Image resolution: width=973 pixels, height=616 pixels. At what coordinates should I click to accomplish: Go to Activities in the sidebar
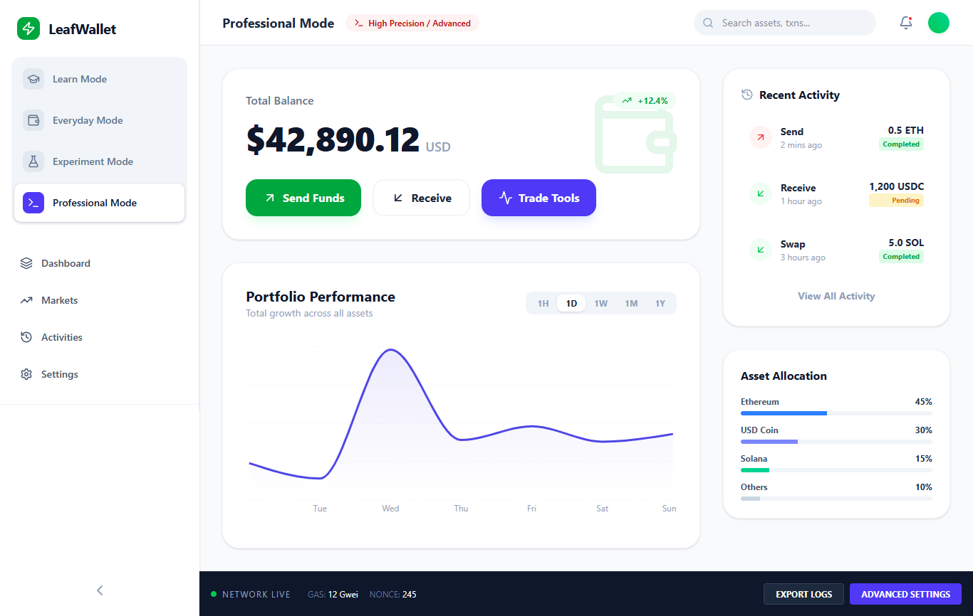[62, 337]
